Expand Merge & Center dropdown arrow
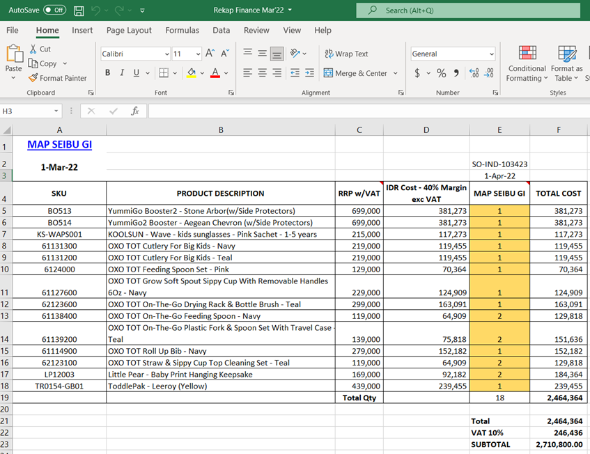Screen dimensions: 590x454 tap(396, 73)
